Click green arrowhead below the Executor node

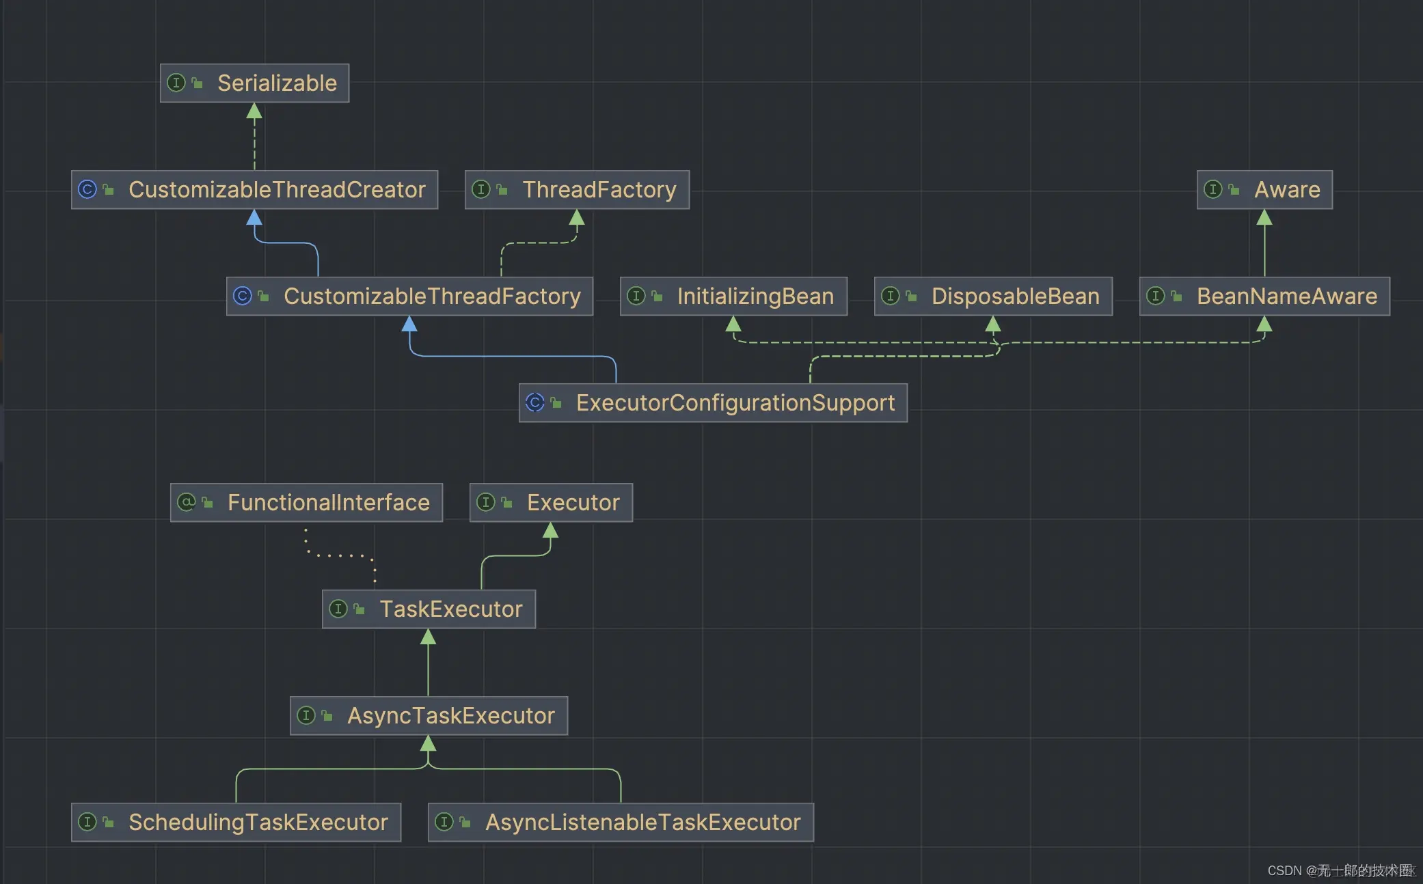point(550,531)
